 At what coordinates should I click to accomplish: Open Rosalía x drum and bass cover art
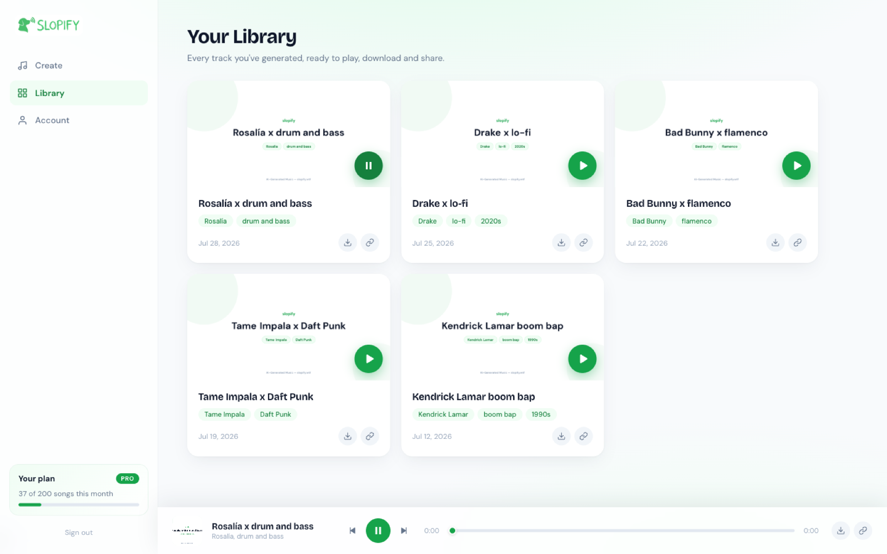tap(288, 134)
